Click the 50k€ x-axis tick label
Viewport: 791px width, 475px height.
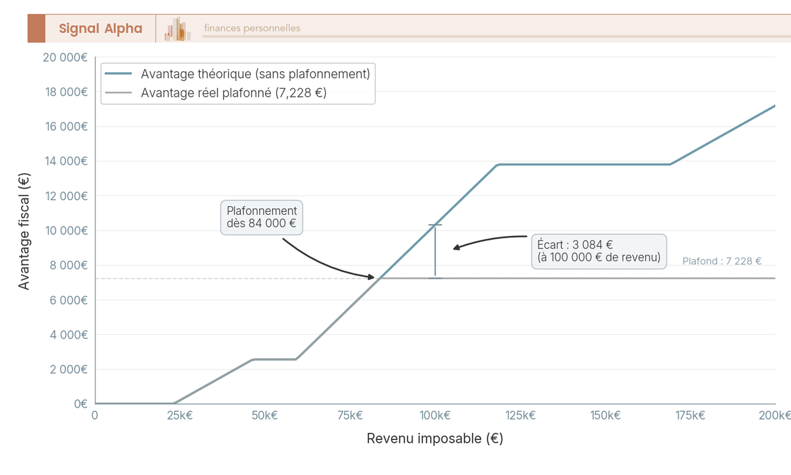pos(265,416)
